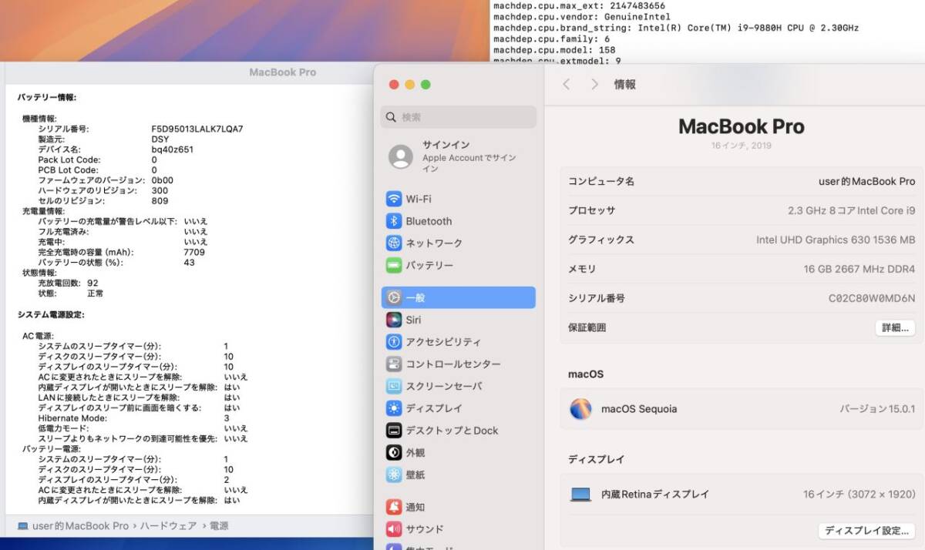Click serial number C02C80W0MD6N
This screenshot has width=925, height=550.
tap(872, 298)
